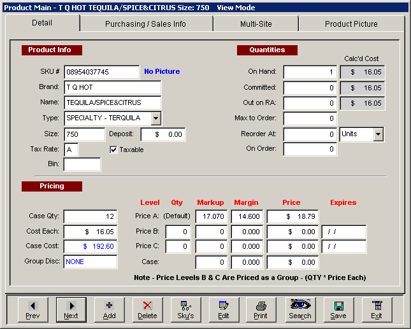Image resolution: width=411 pixels, height=329 pixels.
Task: Click the Price C price field
Action: click(x=292, y=246)
